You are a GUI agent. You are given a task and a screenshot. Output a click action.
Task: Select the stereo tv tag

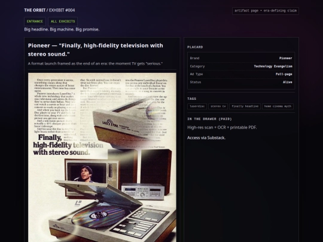click(x=218, y=106)
